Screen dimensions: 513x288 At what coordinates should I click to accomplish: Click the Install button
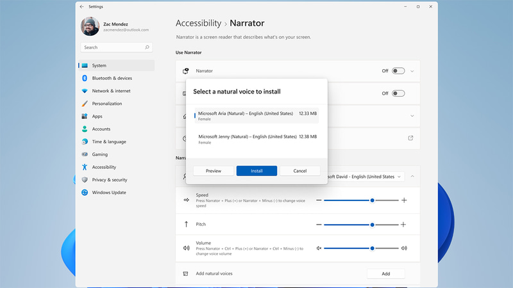point(256,171)
